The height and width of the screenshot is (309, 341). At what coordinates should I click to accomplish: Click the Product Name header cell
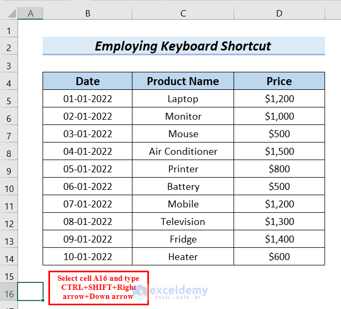pos(183,81)
